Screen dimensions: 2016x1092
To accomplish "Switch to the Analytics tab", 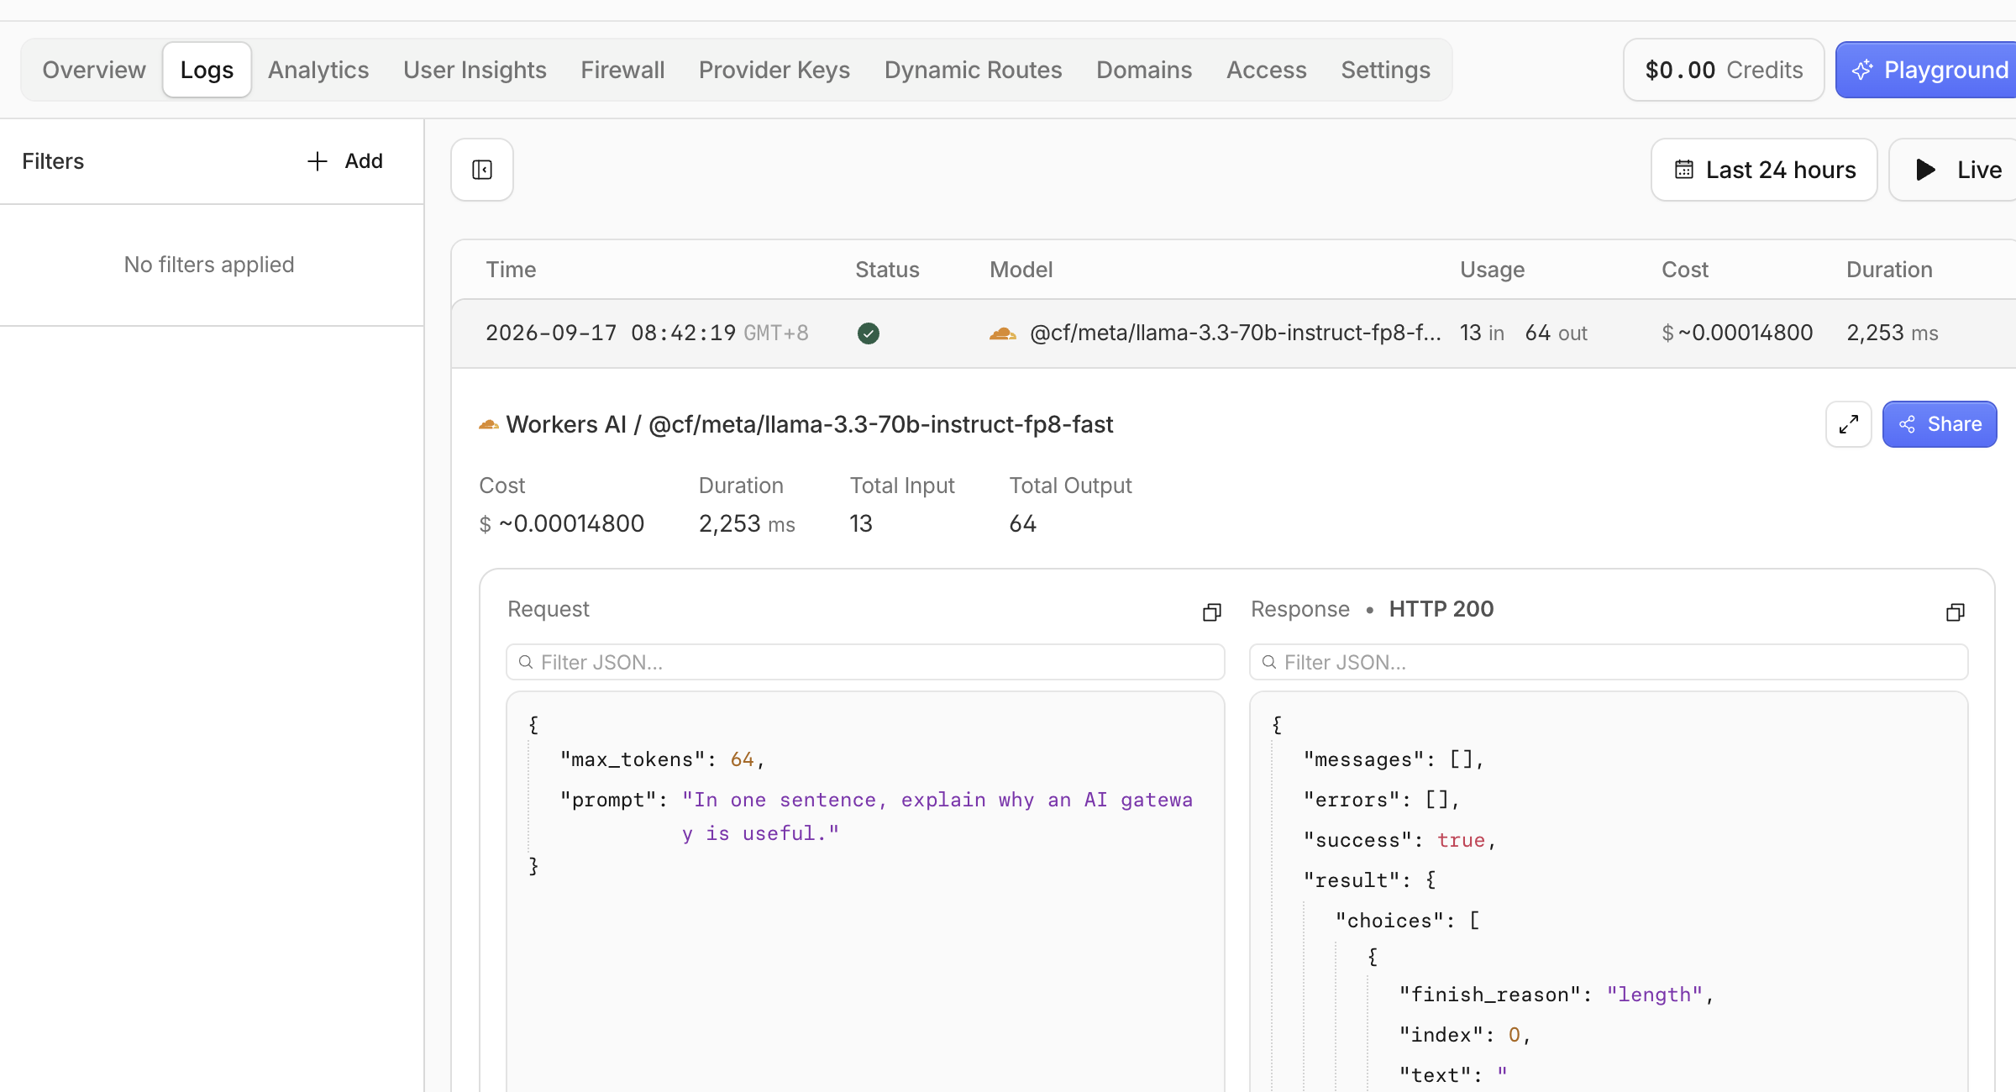I will [318, 70].
